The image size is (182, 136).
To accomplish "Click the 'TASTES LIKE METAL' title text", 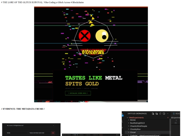I will (94, 78).
